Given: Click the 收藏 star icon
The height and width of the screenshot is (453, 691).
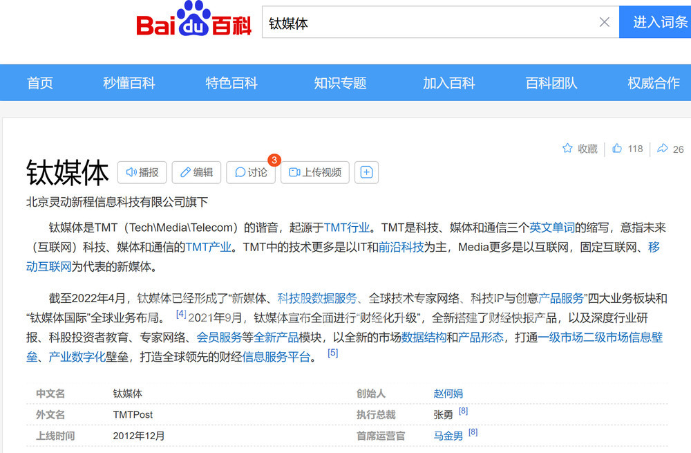Looking at the screenshot, I should [567, 149].
